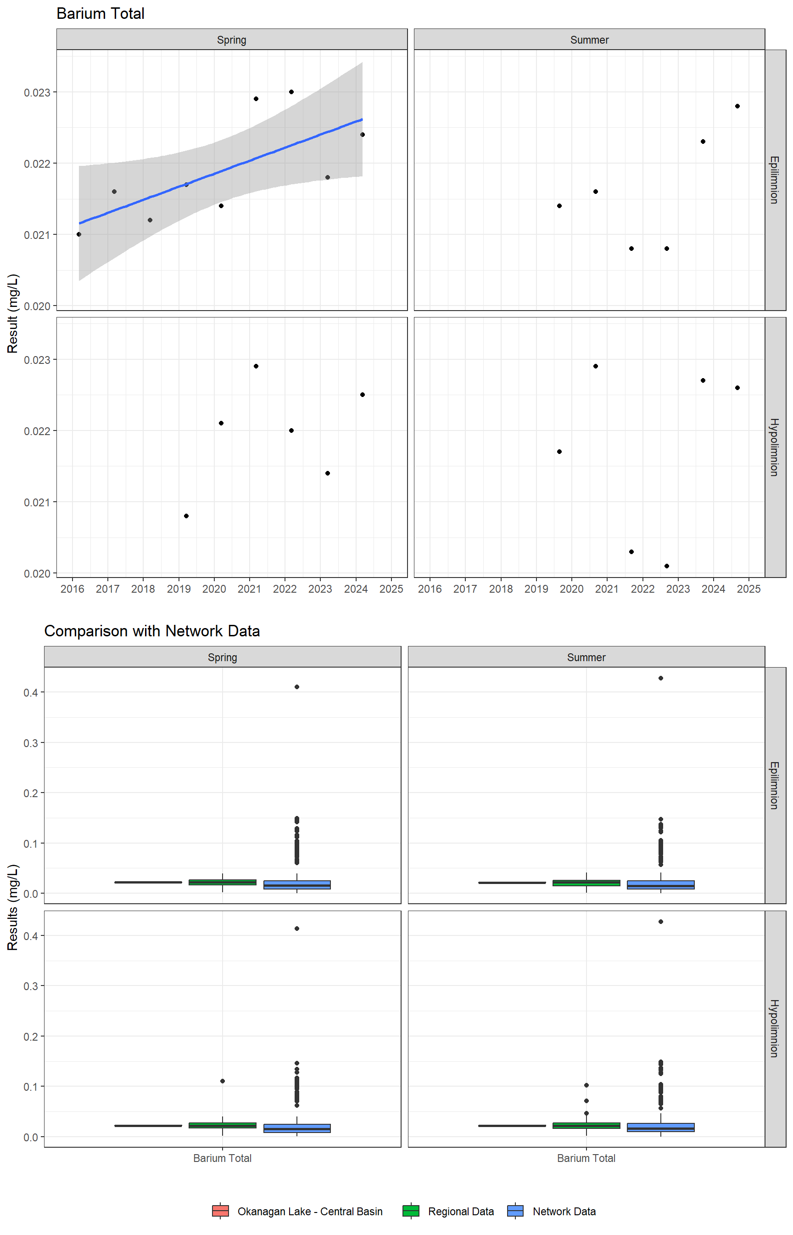Click the 2021 data point in Spring Epilimnion
This screenshot has width=793, height=1235.
[256, 98]
